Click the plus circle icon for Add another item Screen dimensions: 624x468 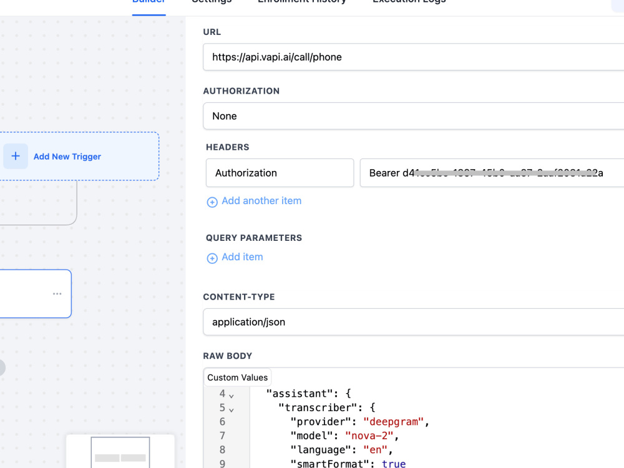(212, 202)
